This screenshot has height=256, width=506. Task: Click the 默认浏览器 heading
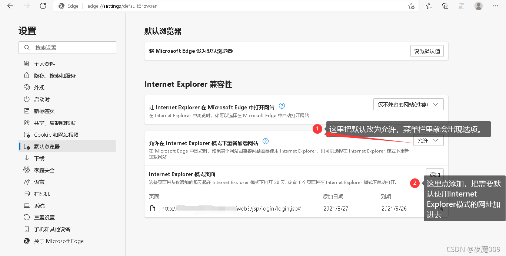[163, 31]
